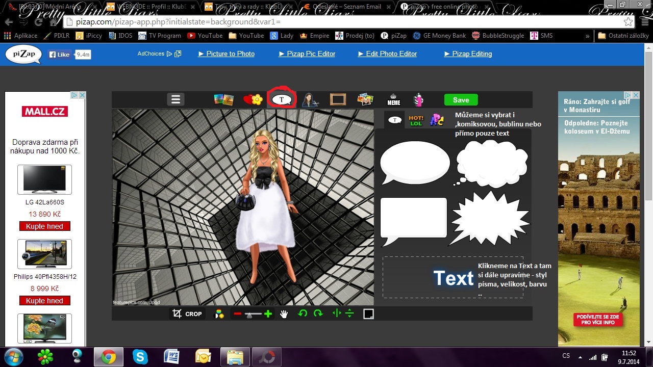Open the Pizap Pic Editor link
The width and height of the screenshot is (653, 367).
307,54
